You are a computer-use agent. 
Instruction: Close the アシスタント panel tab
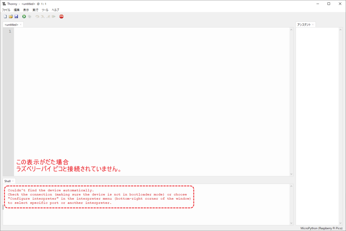coord(313,25)
